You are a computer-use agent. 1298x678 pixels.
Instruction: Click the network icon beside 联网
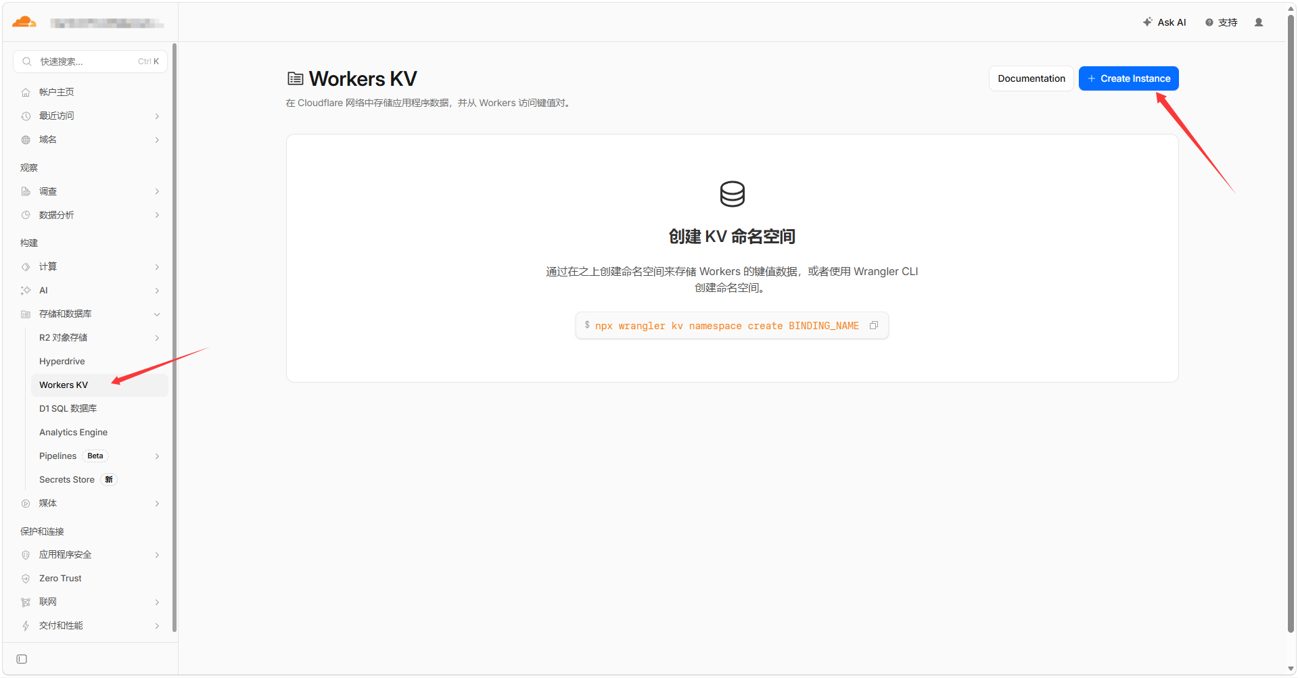click(x=26, y=602)
